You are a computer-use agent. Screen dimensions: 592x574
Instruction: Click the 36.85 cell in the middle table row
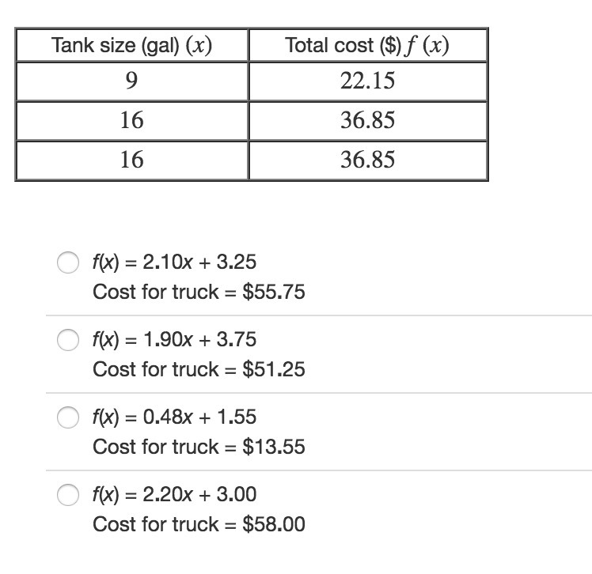pos(367,121)
